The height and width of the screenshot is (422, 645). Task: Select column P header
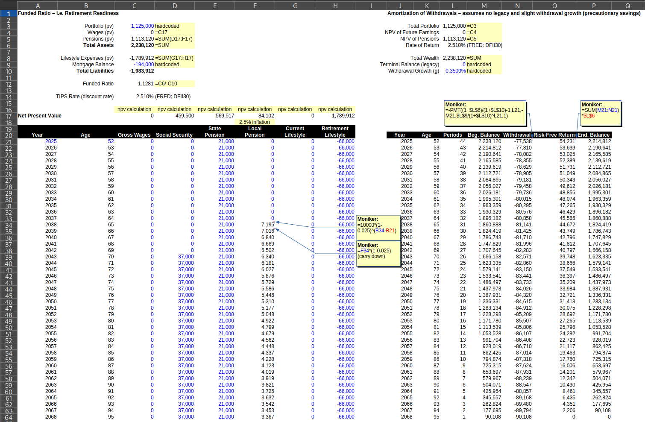[x=594, y=6]
